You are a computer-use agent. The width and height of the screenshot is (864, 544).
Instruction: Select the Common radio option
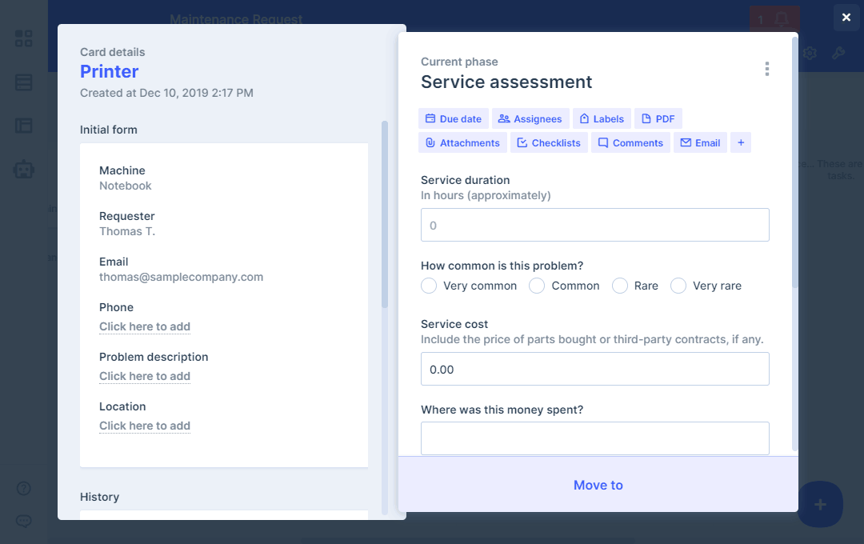(x=537, y=286)
